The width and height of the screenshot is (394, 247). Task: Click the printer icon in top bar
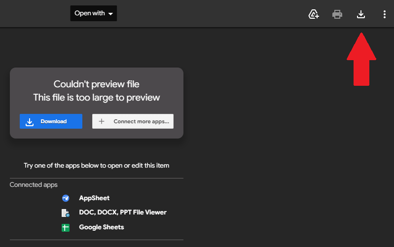[337, 14]
